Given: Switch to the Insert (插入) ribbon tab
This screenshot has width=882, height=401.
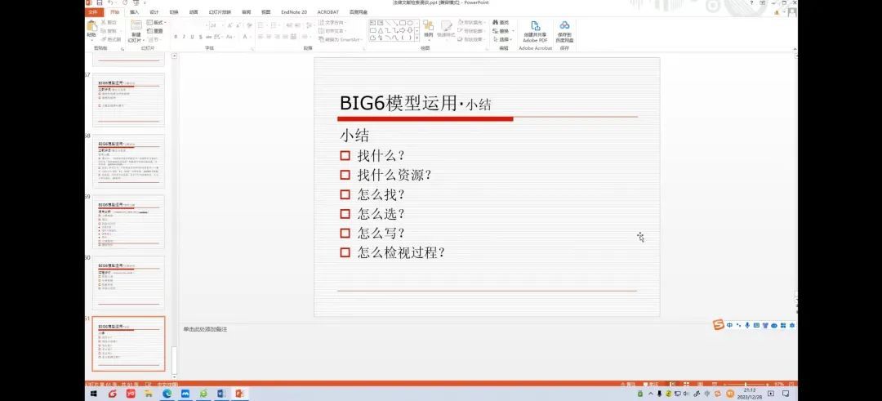Looking at the screenshot, I should [134, 12].
